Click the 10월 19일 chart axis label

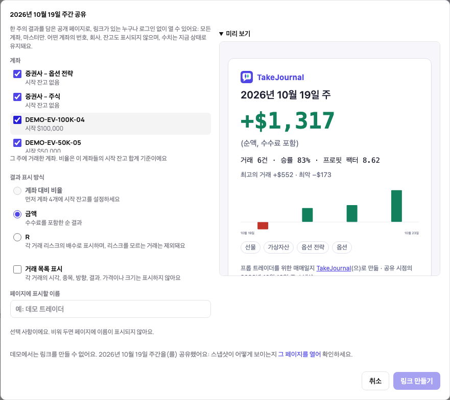click(247, 233)
